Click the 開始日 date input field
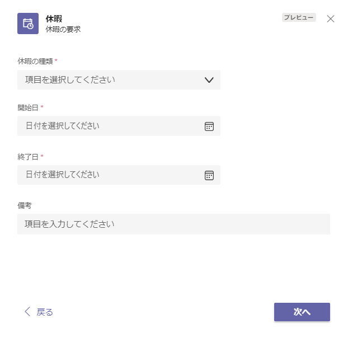Screen dimensions: 348x347 (x=109, y=126)
